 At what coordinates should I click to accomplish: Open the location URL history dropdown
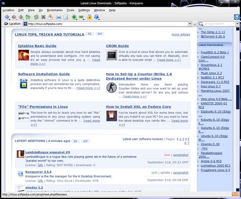190,24
